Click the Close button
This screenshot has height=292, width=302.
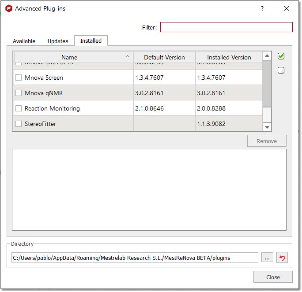[x=273, y=277]
